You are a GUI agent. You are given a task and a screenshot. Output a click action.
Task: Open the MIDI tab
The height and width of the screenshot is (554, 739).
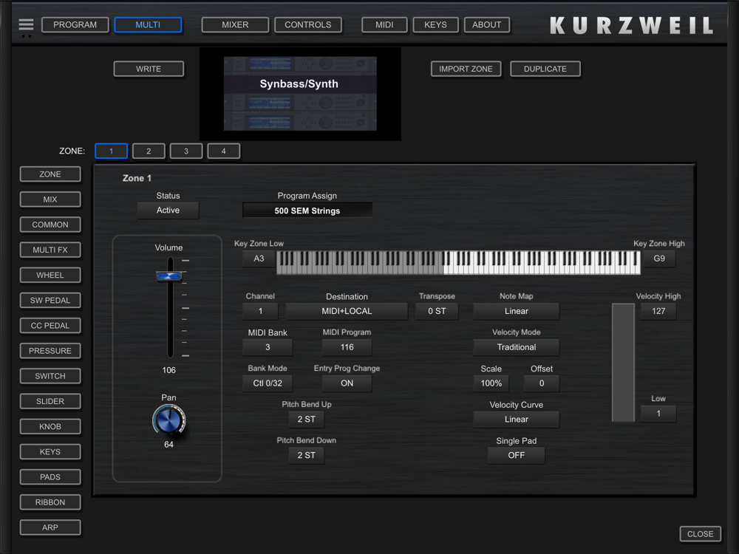384,24
